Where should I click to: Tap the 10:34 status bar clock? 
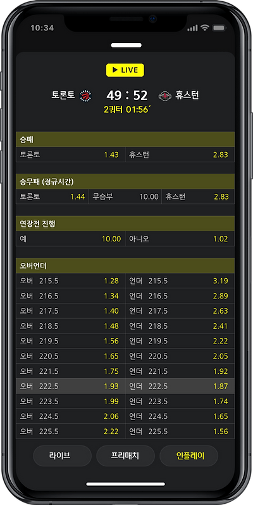coord(42,28)
